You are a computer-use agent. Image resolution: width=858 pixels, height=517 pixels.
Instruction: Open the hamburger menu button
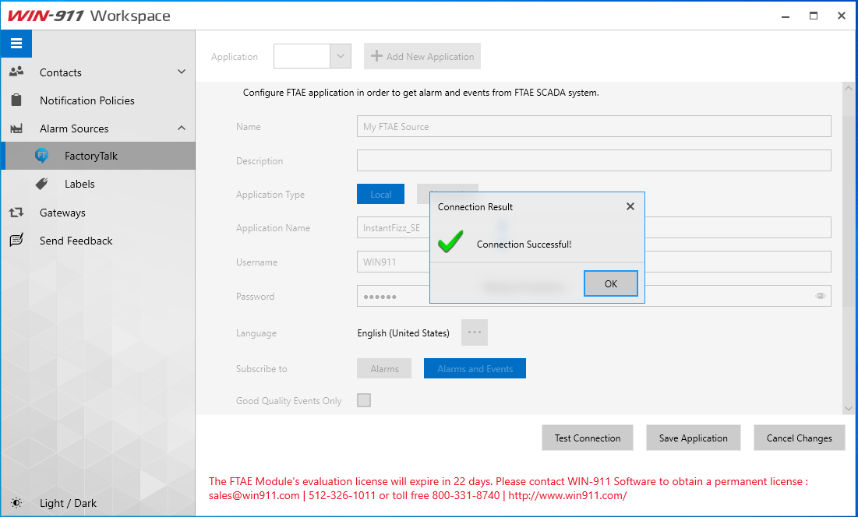[16, 44]
